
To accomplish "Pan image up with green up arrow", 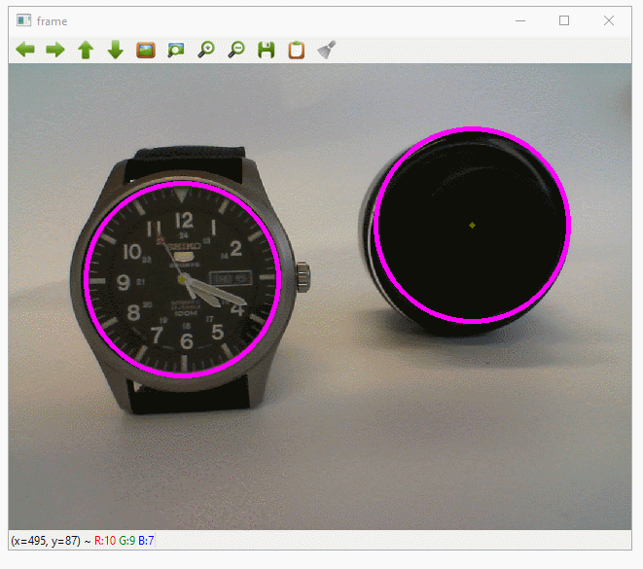I will click(86, 50).
